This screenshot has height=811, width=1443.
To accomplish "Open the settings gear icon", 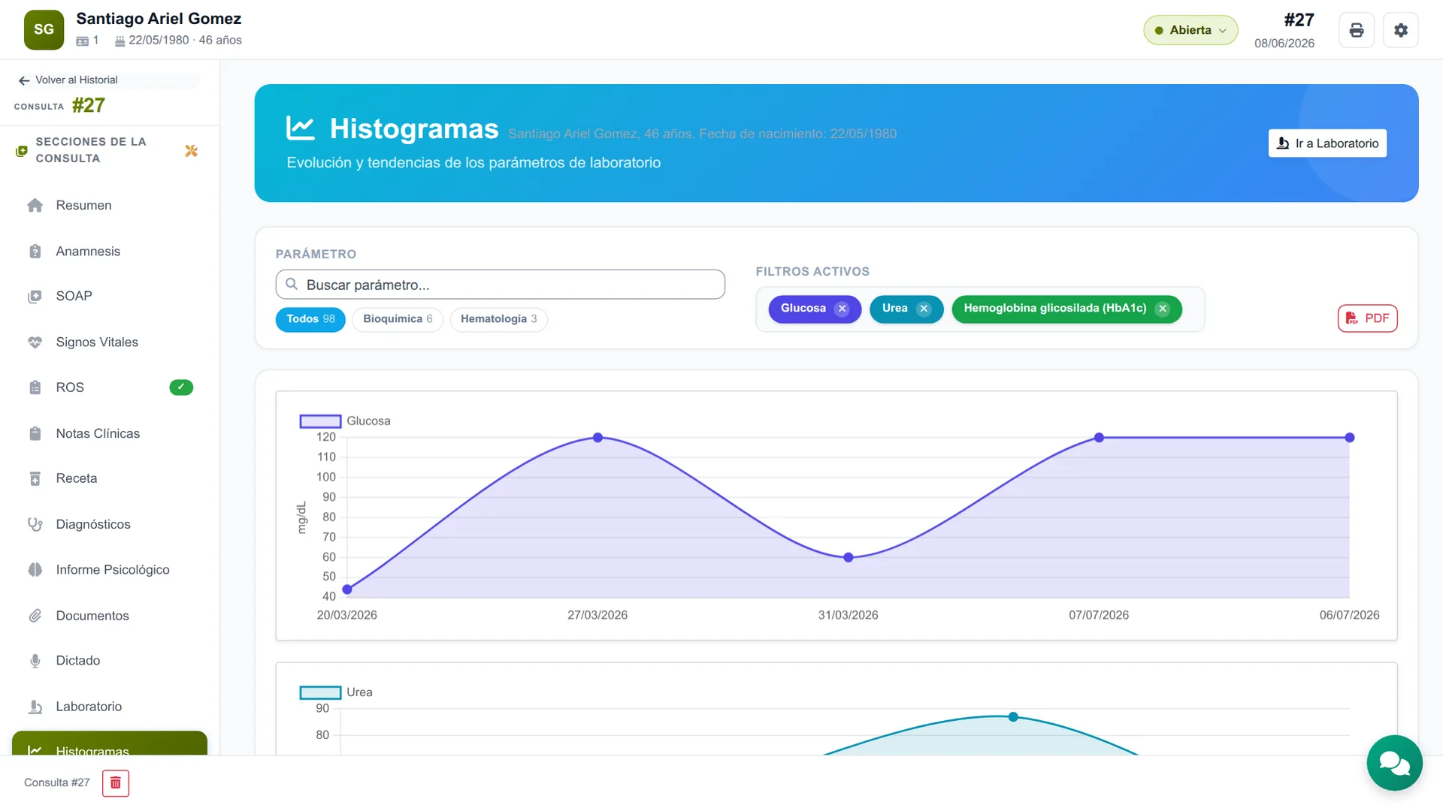I will (1400, 30).
